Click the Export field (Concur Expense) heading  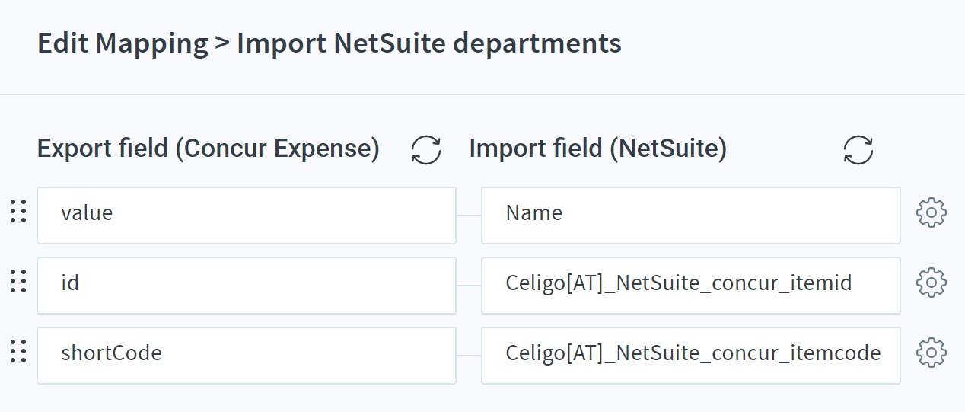[x=209, y=149]
